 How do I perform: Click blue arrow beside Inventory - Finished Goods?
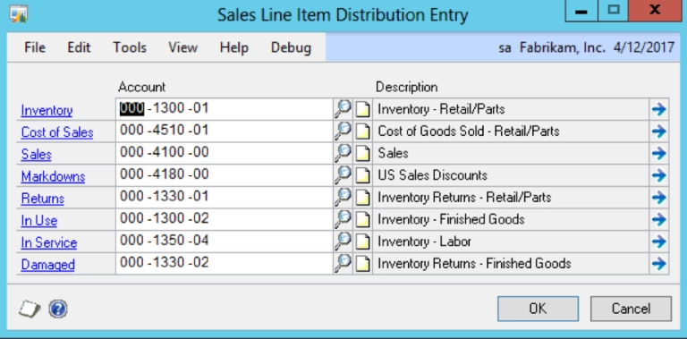coord(658,219)
